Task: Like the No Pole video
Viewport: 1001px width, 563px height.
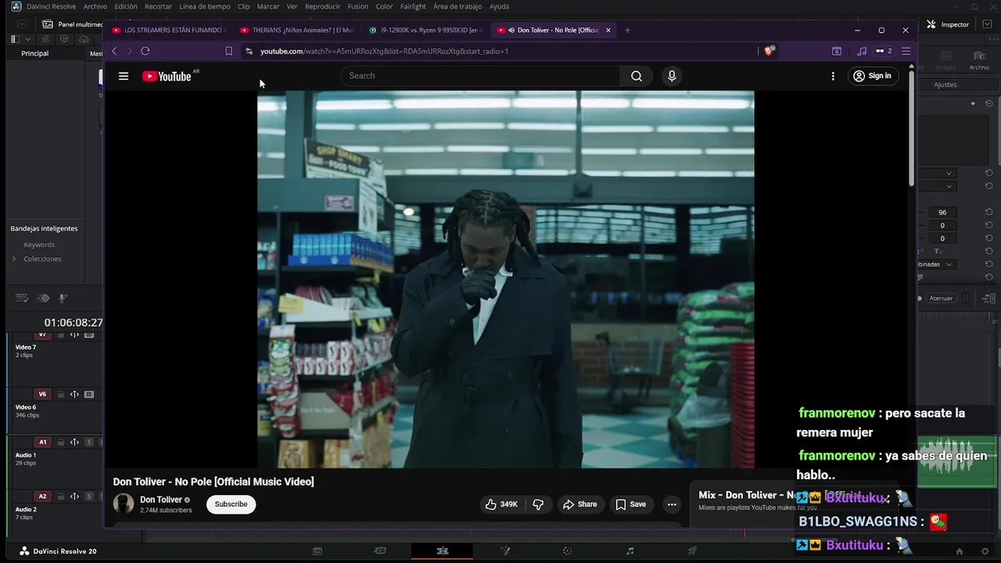Action: (501, 504)
